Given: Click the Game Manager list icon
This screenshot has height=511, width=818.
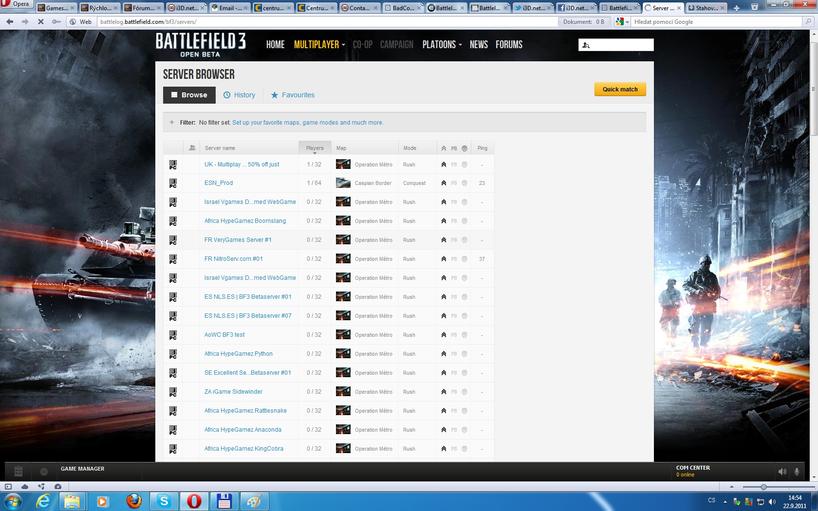Looking at the screenshot, I should tap(19, 471).
